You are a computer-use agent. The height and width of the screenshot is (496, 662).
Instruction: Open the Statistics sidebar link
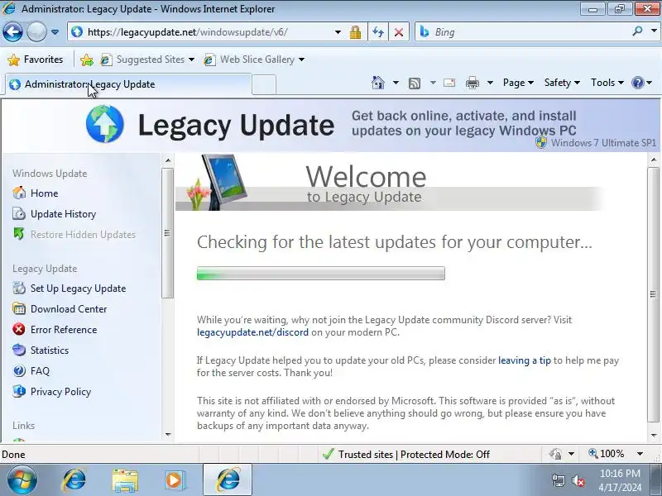50,351
